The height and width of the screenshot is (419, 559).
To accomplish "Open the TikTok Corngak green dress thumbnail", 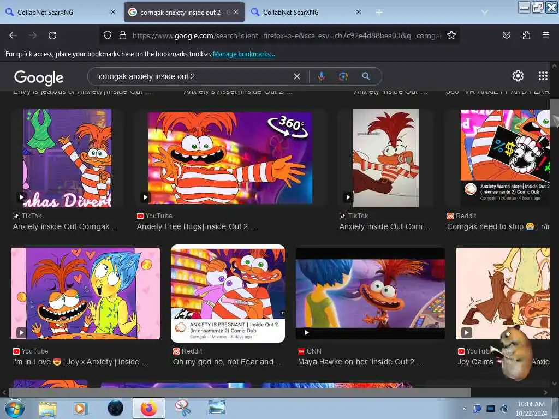I will tap(67, 158).
